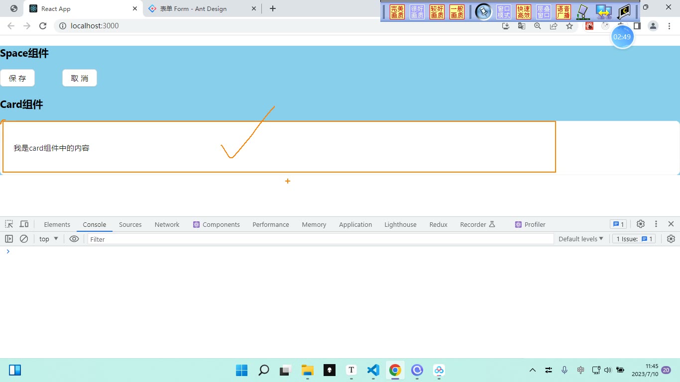This screenshot has width=680, height=382.
Task: Toggle device toolbar in DevTools
Action: (x=24, y=224)
